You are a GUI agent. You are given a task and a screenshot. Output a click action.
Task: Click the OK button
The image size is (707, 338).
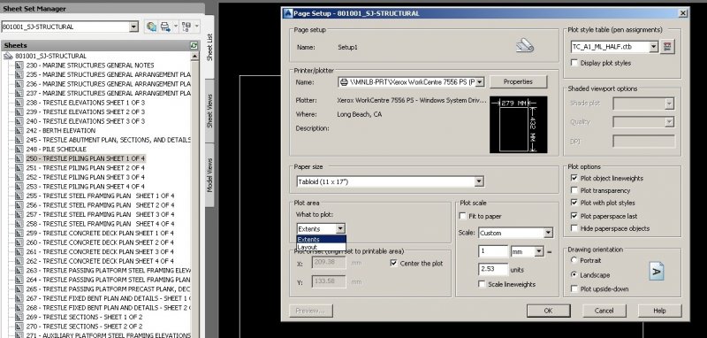[x=548, y=311]
